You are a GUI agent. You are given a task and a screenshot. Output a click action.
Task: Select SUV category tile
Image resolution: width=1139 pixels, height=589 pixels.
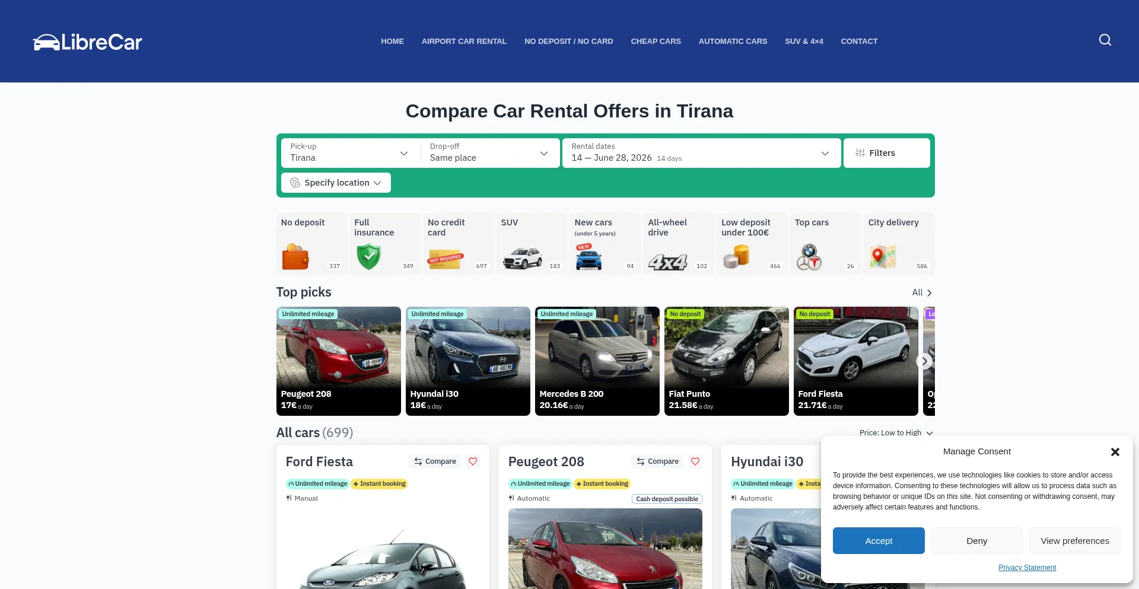532,244
